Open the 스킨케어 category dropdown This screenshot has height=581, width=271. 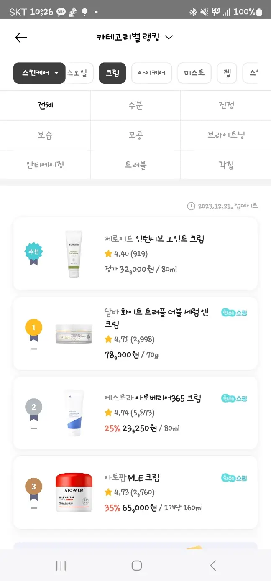coord(39,72)
